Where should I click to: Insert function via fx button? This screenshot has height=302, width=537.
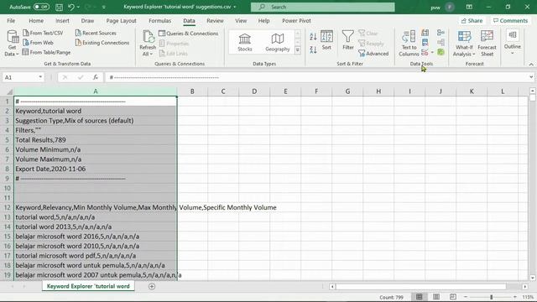96,77
